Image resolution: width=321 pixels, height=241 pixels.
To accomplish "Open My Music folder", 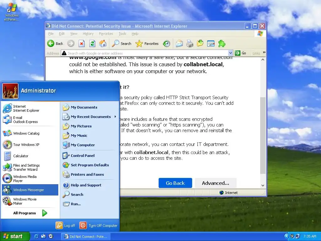I will [89, 136].
